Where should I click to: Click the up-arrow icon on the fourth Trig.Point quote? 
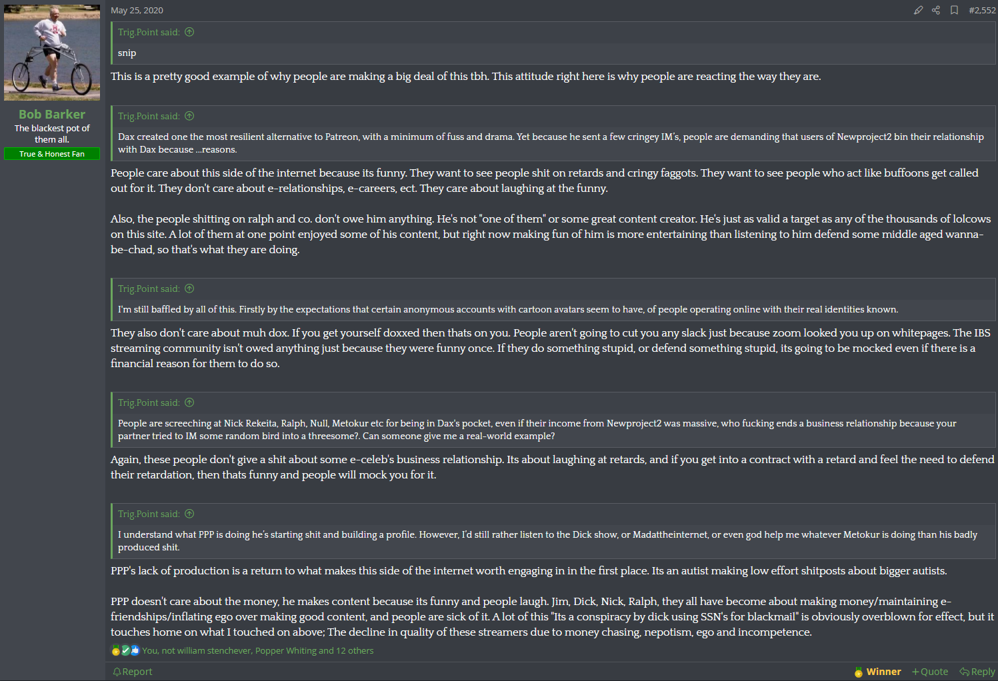[189, 402]
